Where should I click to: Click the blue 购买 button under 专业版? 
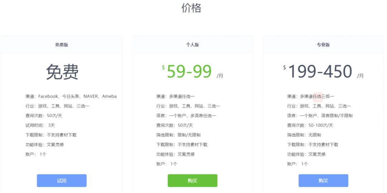click(x=323, y=180)
